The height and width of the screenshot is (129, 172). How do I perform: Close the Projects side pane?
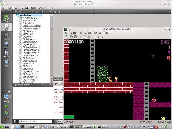51,12
